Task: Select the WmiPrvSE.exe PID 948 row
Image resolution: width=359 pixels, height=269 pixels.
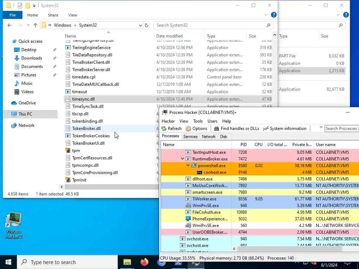Action: click(x=260, y=205)
